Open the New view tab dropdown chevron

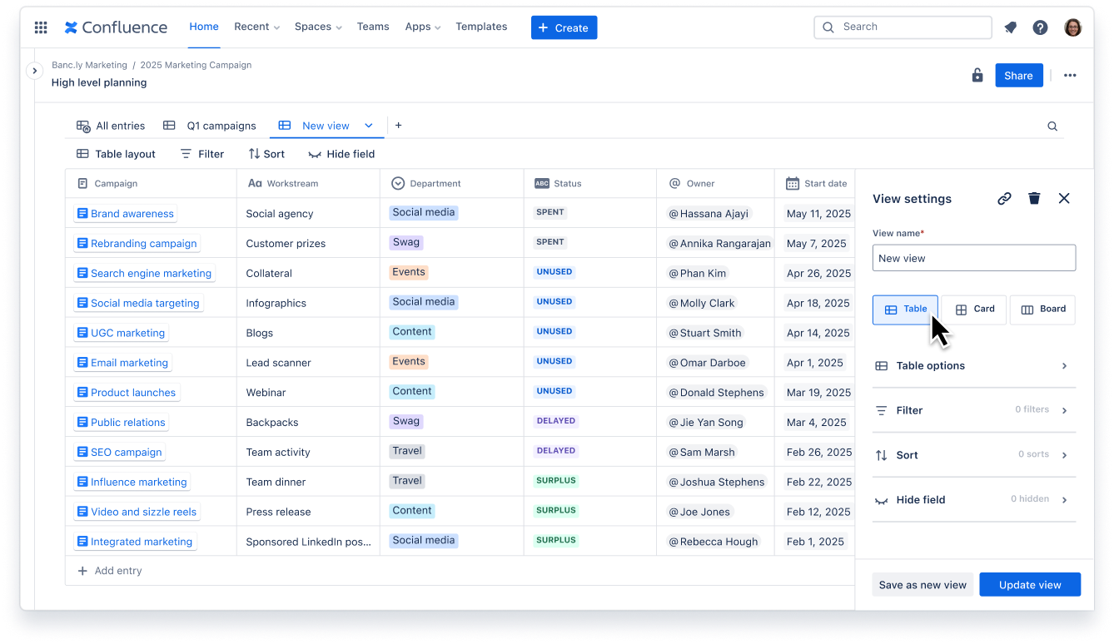pos(369,125)
